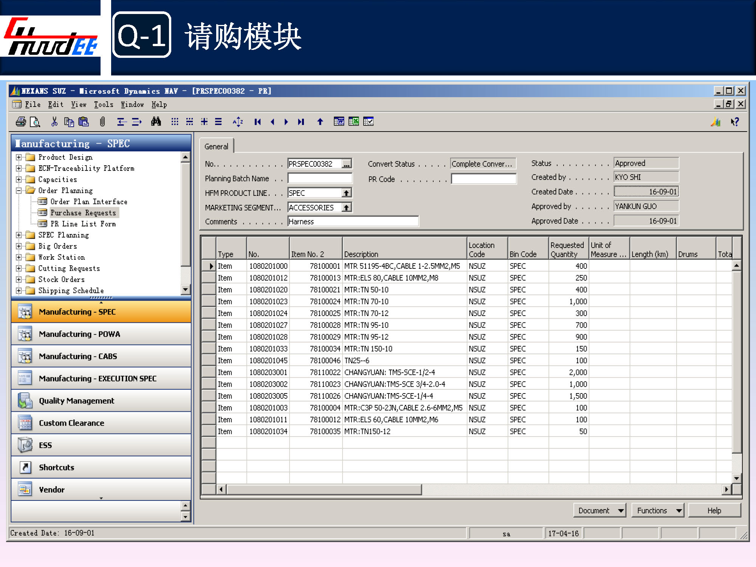The width and height of the screenshot is (756, 567).
Task: Click the Send to Excel icon
Action: (x=354, y=121)
